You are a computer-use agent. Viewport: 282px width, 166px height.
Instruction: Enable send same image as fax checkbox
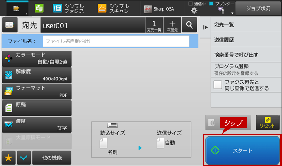218,85
